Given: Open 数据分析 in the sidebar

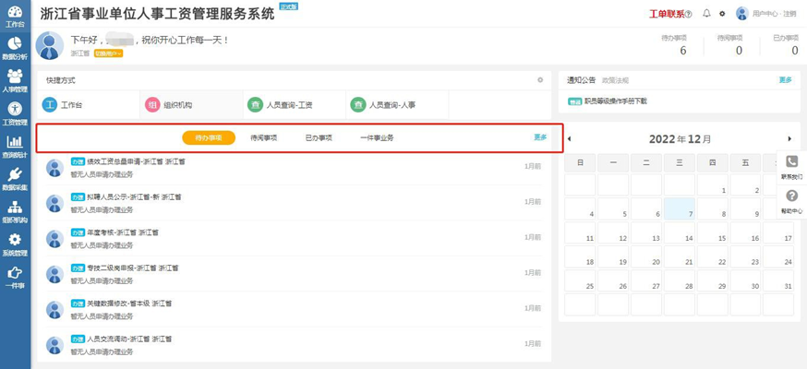Looking at the screenshot, I should tap(15, 49).
